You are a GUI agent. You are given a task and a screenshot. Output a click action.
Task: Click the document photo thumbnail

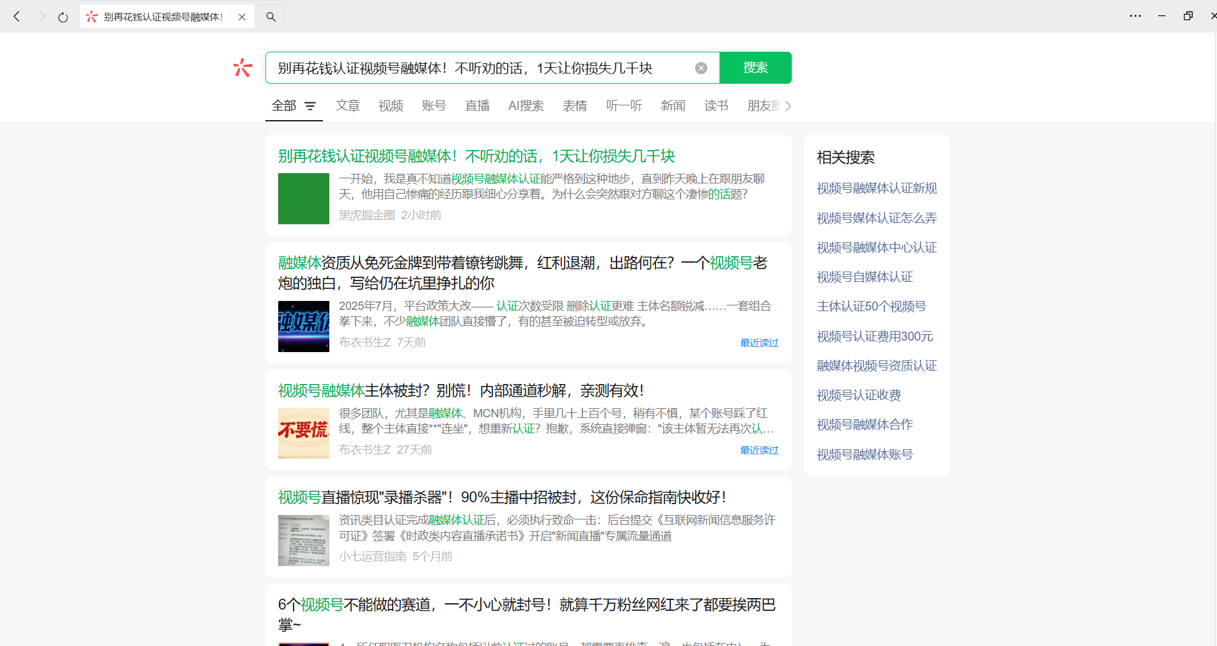tap(304, 541)
